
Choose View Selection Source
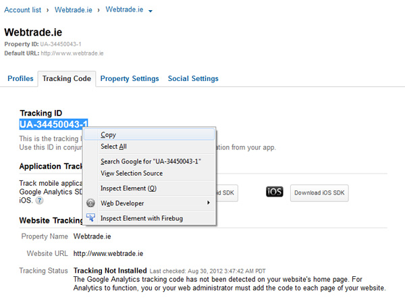pyautogui.click(x=149, y=174)
